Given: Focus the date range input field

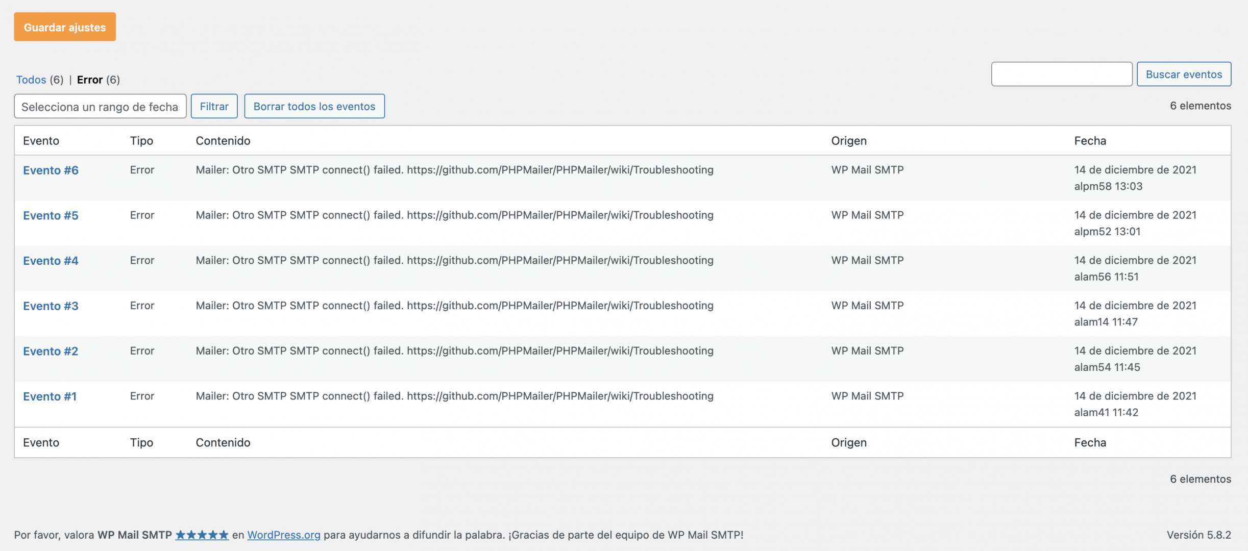Looking at the screenshot, I should coord(100,106).
